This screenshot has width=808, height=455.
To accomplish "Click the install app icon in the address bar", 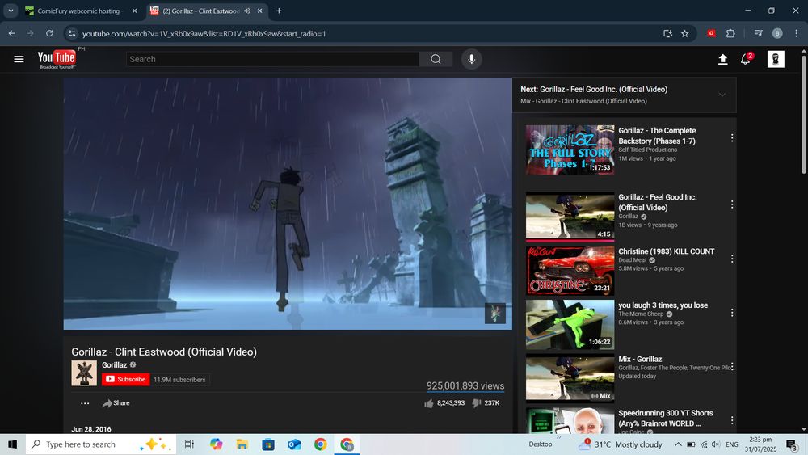I will 668,33.
